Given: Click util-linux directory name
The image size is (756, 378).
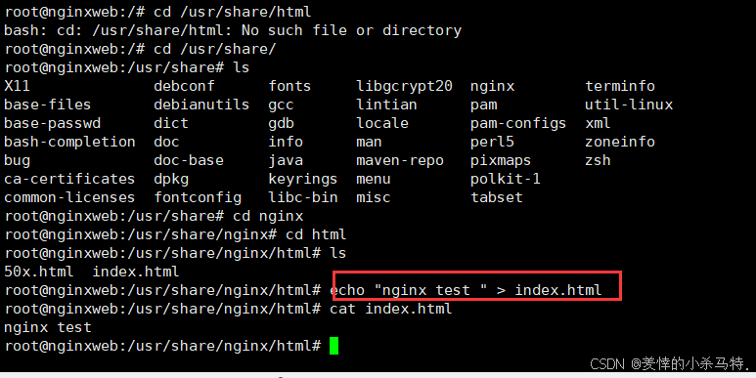Looking at the screenshot, I should [x=629, y=105].
